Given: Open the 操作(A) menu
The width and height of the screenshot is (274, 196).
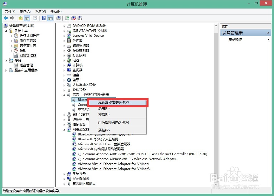Looking at the screenshot, I should tap(25, 11).
